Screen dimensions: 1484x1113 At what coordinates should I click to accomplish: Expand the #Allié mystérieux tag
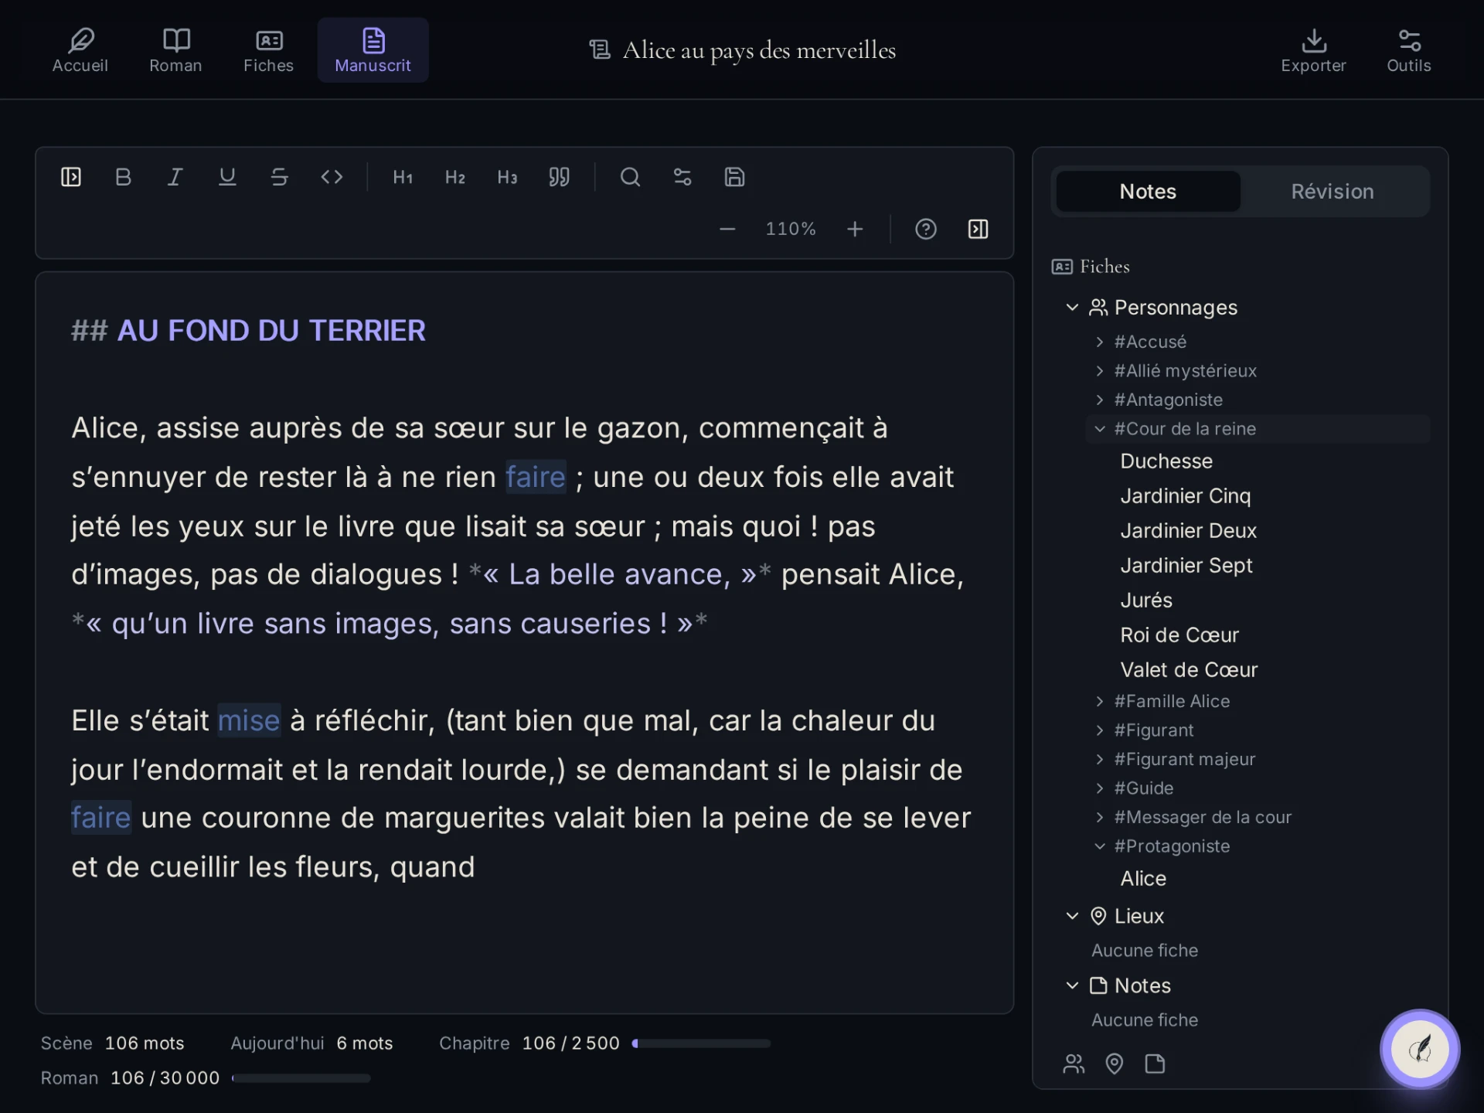[x=1100, y=371]
